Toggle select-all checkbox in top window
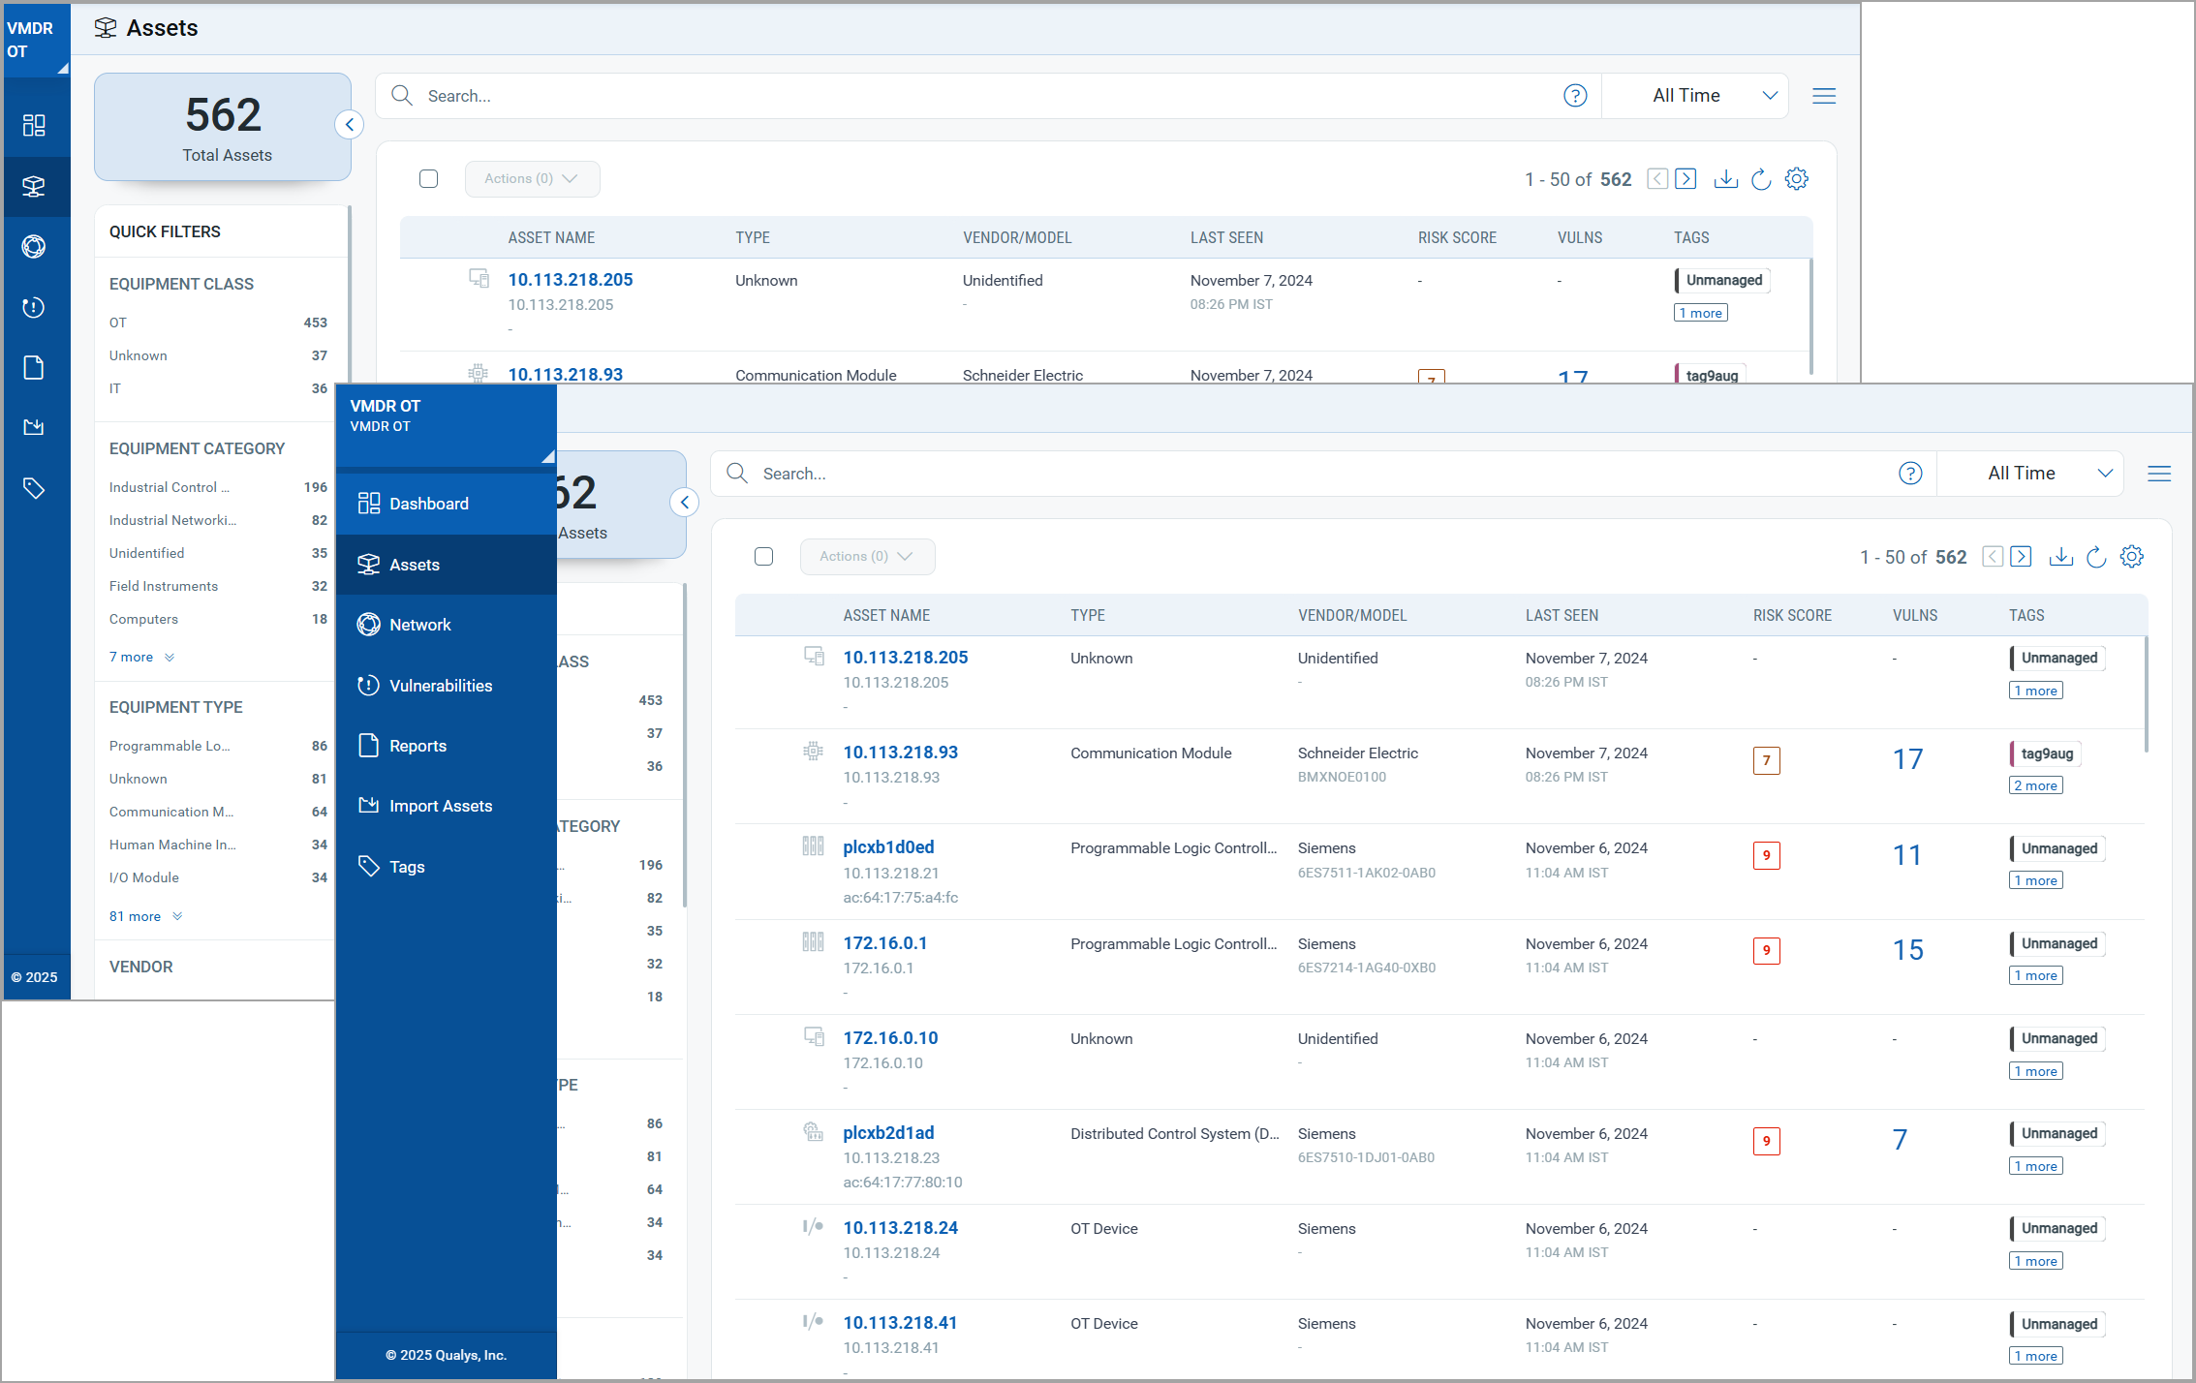 point(428,179)
